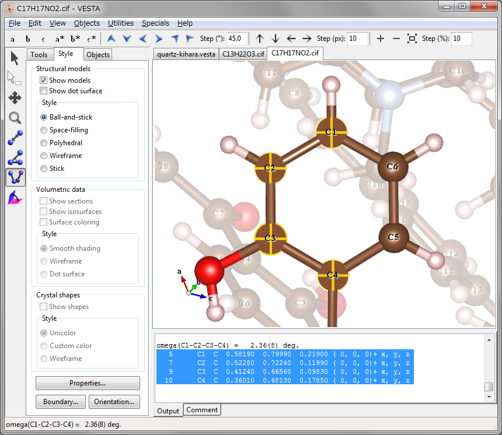Click the Properties... button
The height and width of the screenshot is (435, 502).
point(88,383)
